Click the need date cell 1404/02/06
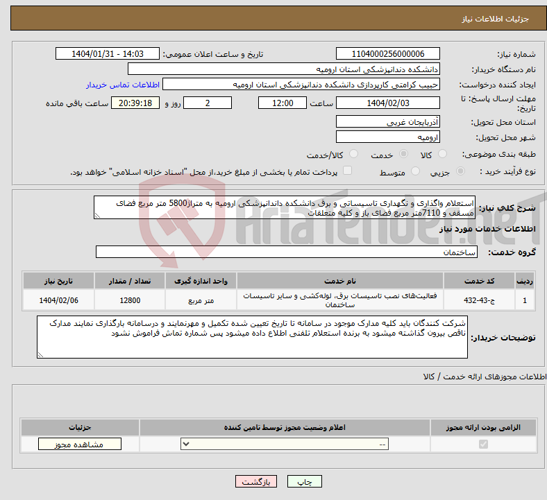 [58, 300]
